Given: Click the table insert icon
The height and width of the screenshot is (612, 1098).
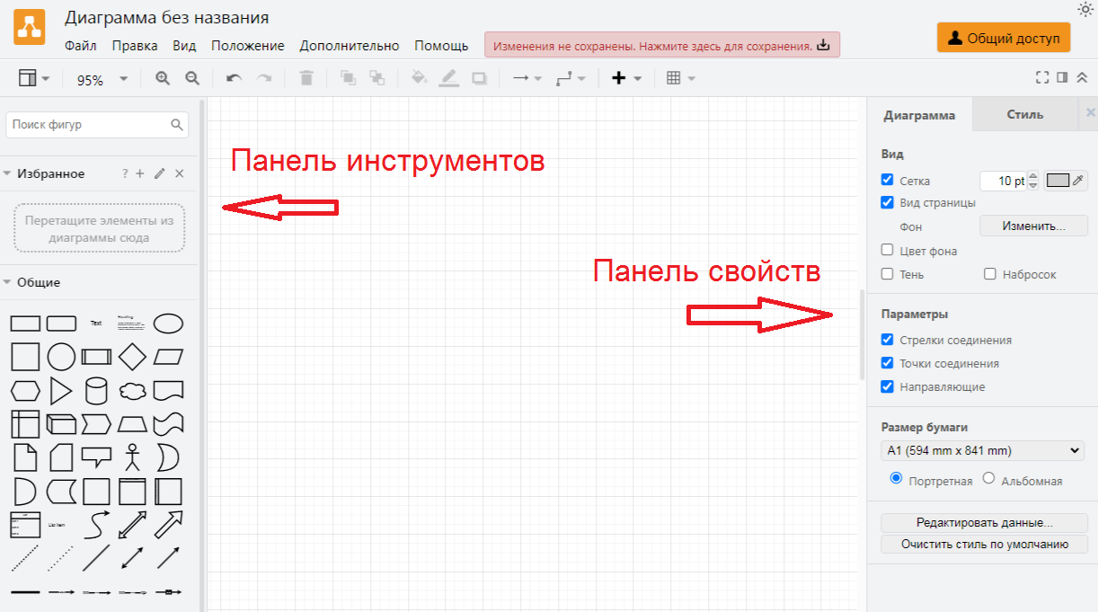Looking at the screenshot, I should click(x=674, y=78).
